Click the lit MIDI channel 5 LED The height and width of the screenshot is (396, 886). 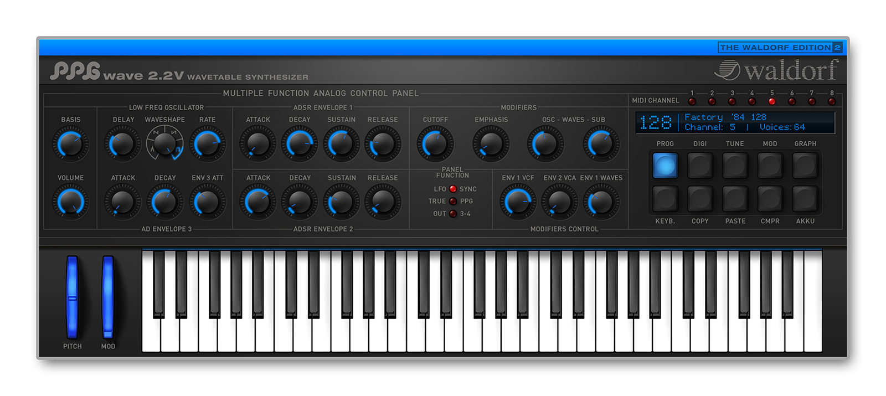(x=772, y=101)
